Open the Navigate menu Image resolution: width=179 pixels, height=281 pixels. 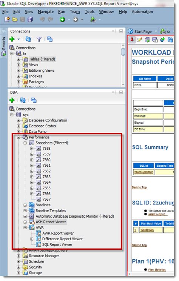(x=46, y=12)
